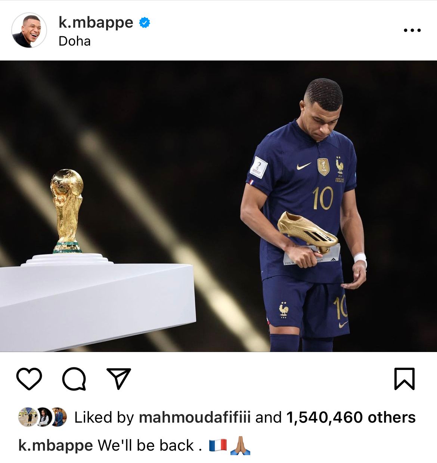Open k.mbappe username in the caption

click(x=56, y=445)
